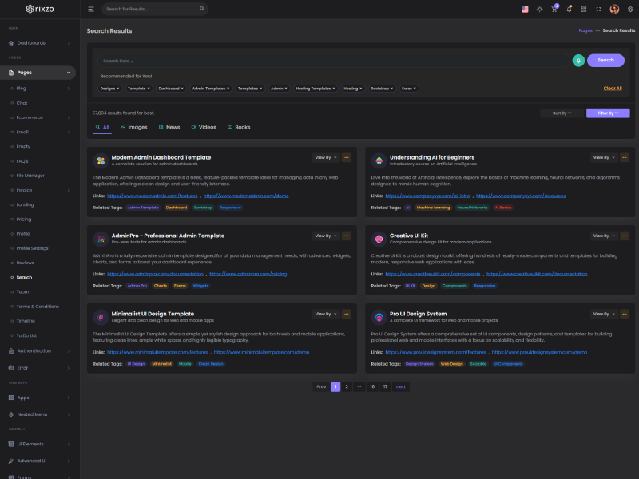Open the shopping cart icon
The width and height of the screenshot is (639, 479).
554,9
